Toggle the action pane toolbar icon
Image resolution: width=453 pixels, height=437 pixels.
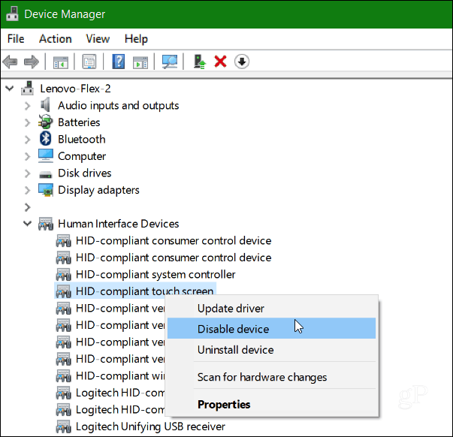[140, 62]
